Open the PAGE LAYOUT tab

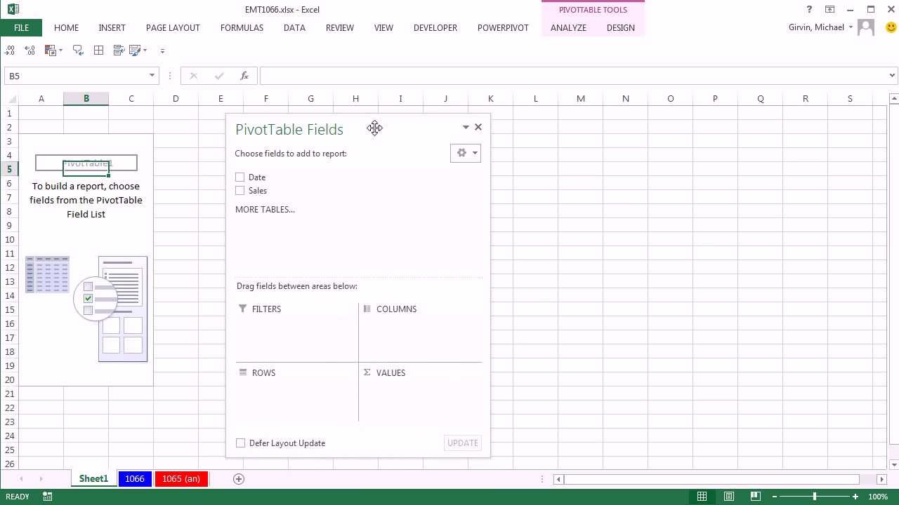[x=173, y=27]
